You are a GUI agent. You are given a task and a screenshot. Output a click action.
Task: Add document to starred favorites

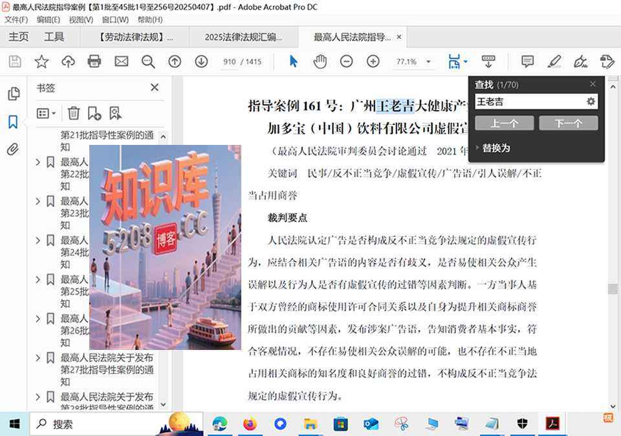(41, 61)
